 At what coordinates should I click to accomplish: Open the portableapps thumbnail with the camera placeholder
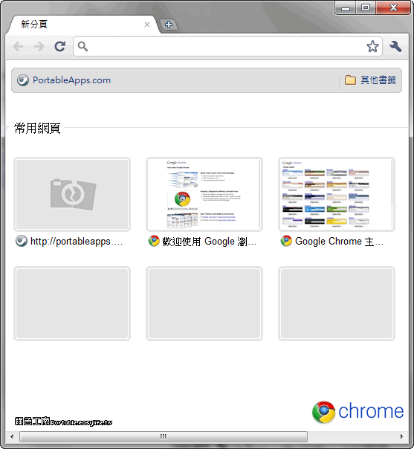point(72,195)
